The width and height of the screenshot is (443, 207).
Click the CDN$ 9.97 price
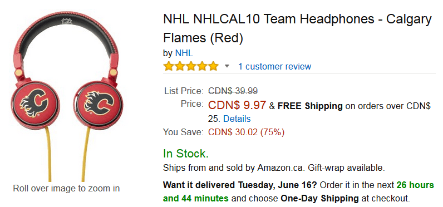pyautogui.click(x=237, y=105)
